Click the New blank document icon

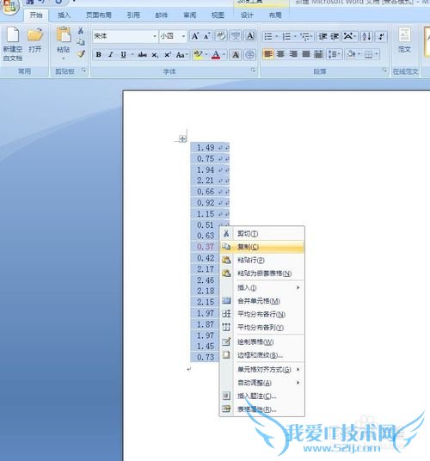point(13,35)
